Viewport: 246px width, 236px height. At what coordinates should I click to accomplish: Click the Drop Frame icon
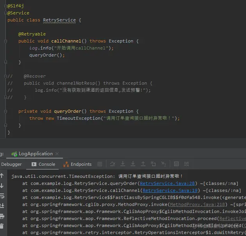coord(153,164)
